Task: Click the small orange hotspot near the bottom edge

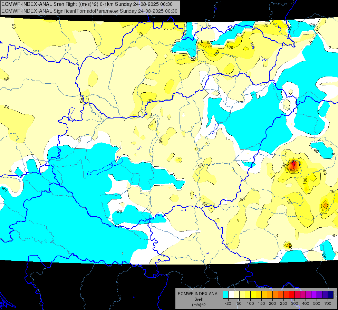Action: 288,245
